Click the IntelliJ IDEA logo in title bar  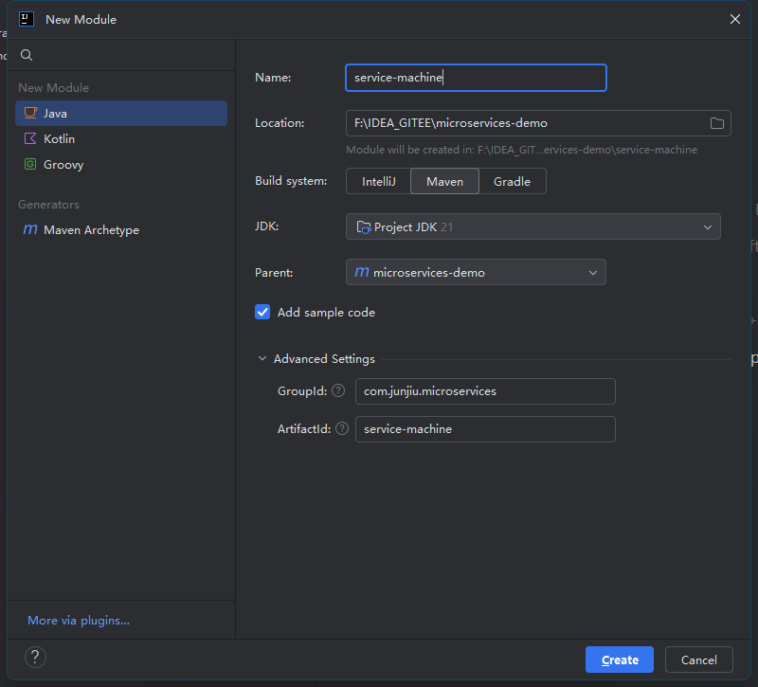tap(27, 19)
